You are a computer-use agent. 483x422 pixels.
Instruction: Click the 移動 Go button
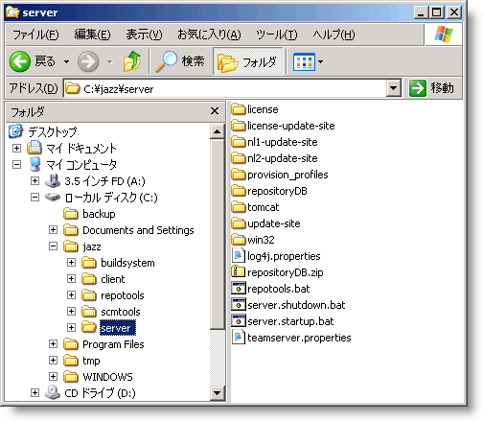432,88
